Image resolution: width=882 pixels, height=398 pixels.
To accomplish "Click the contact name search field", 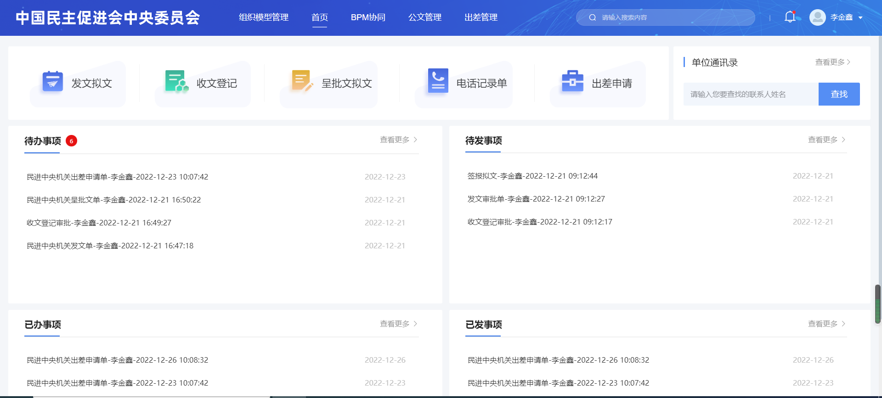I will coord(751,94).
